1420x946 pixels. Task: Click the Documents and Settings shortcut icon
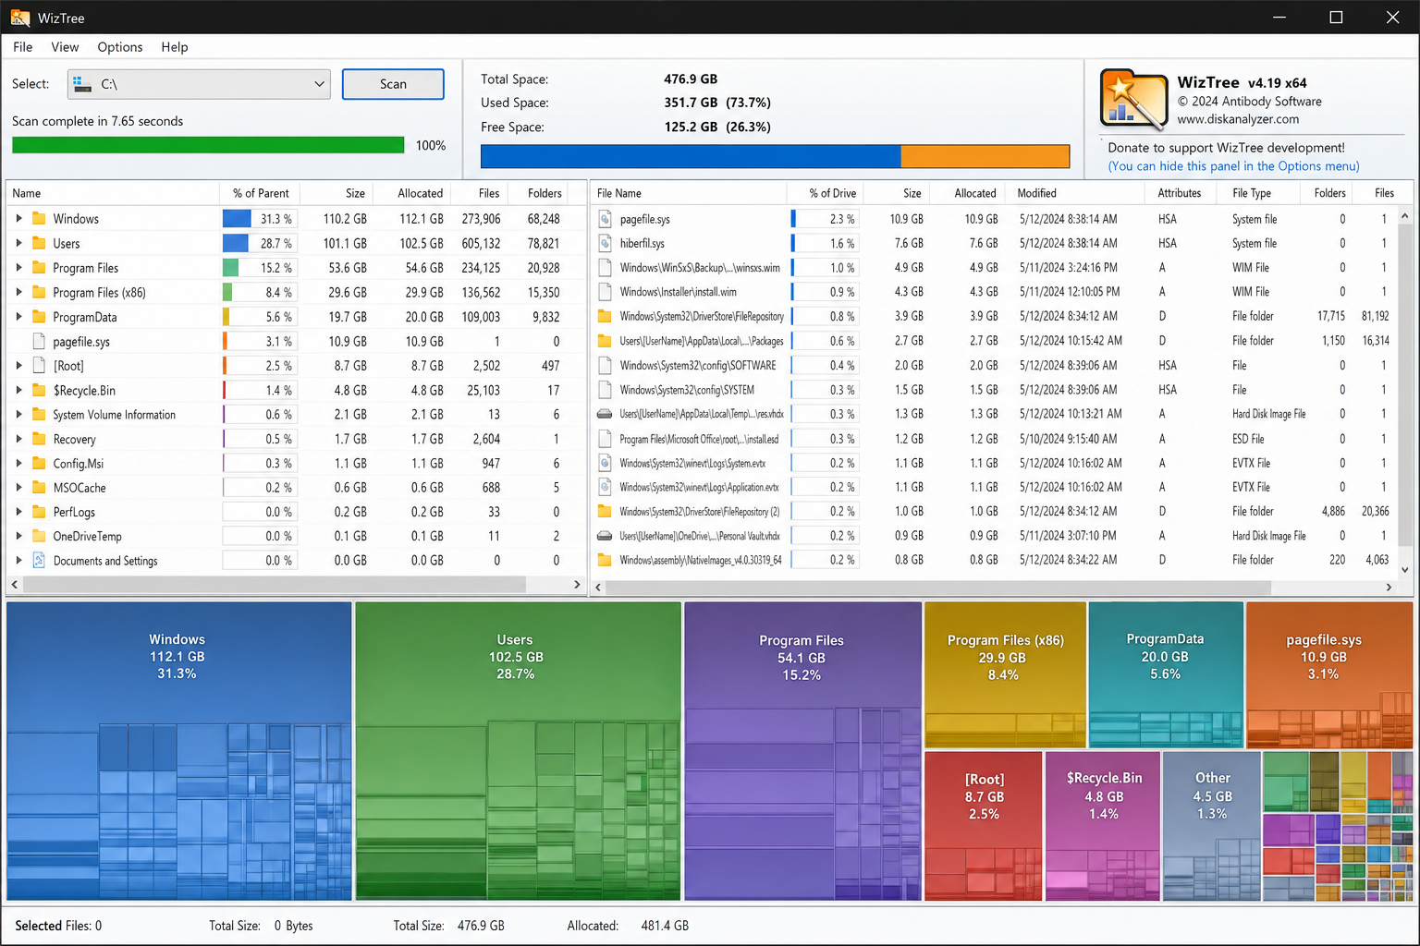click(x=39, y=560)
